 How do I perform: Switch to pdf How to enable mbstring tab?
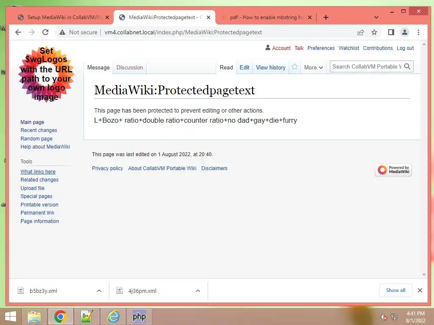click(266, 17)
